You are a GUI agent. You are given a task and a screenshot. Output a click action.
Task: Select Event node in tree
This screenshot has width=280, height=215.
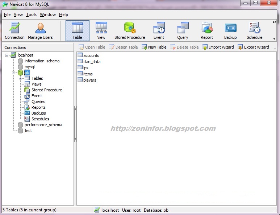(37, 96)
